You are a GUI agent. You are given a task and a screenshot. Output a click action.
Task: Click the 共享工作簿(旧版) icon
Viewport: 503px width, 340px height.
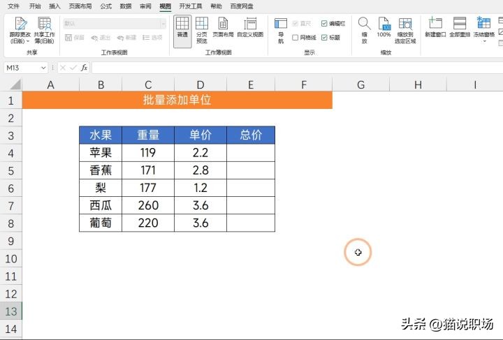[44, 24]
